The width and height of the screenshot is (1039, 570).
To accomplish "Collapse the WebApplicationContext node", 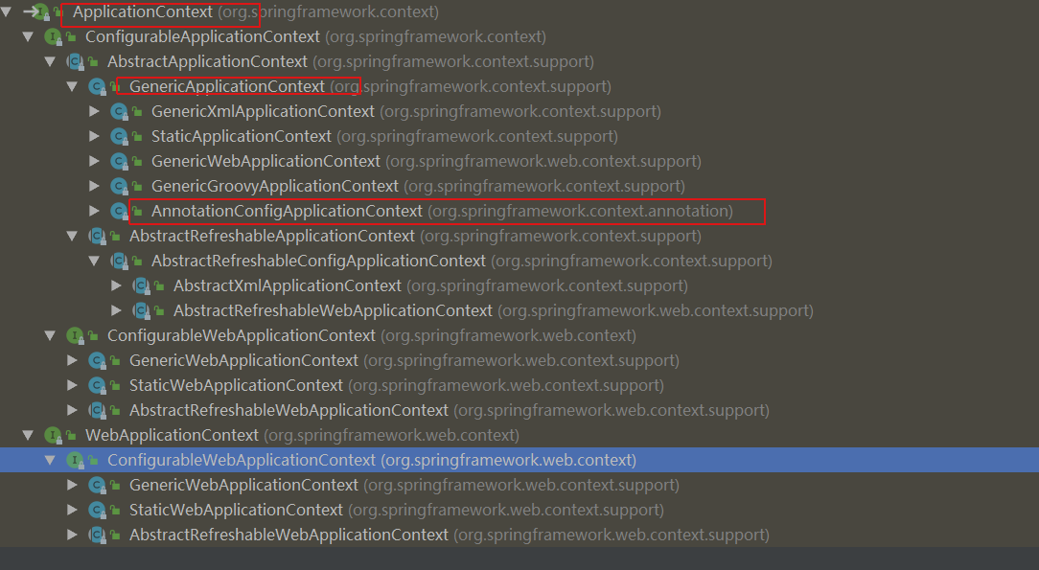I will pyautogui.click(x=28, y=435).
